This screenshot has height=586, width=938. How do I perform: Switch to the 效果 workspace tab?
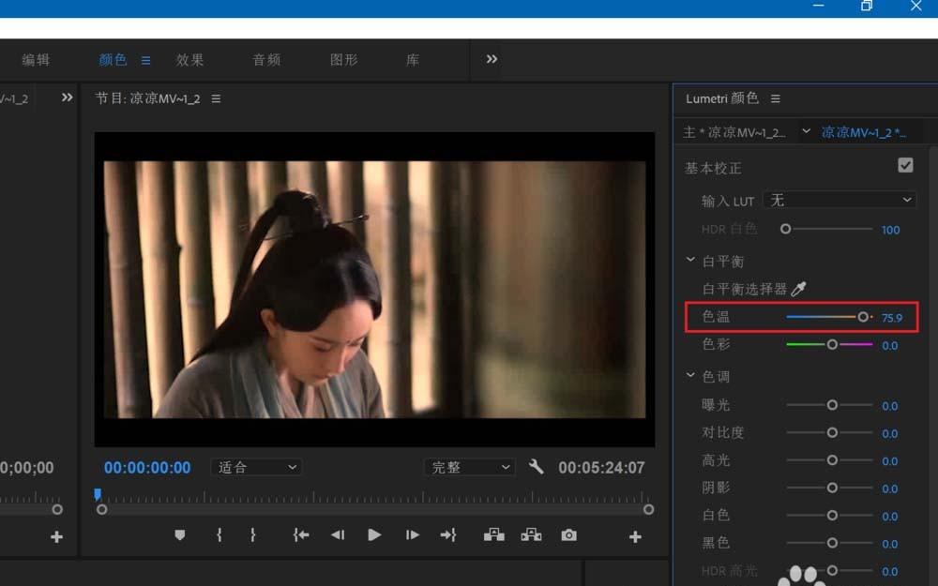pos(189,59)
